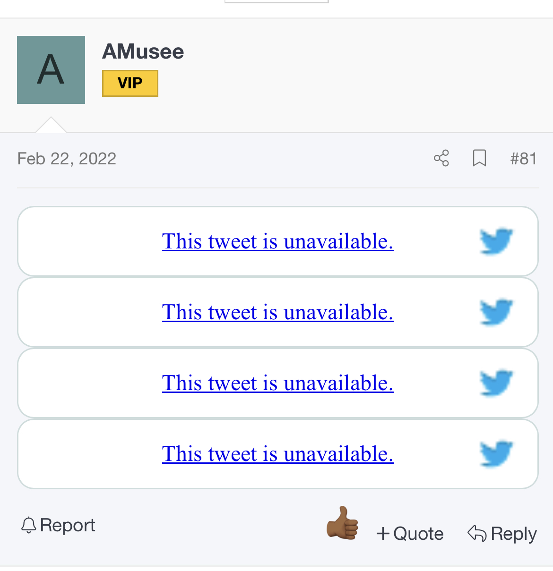Image resolution: width=553 pixels, height=571 pixels.
Task: Open the fourth unavailable tweet link
Action: coord(277,454)
